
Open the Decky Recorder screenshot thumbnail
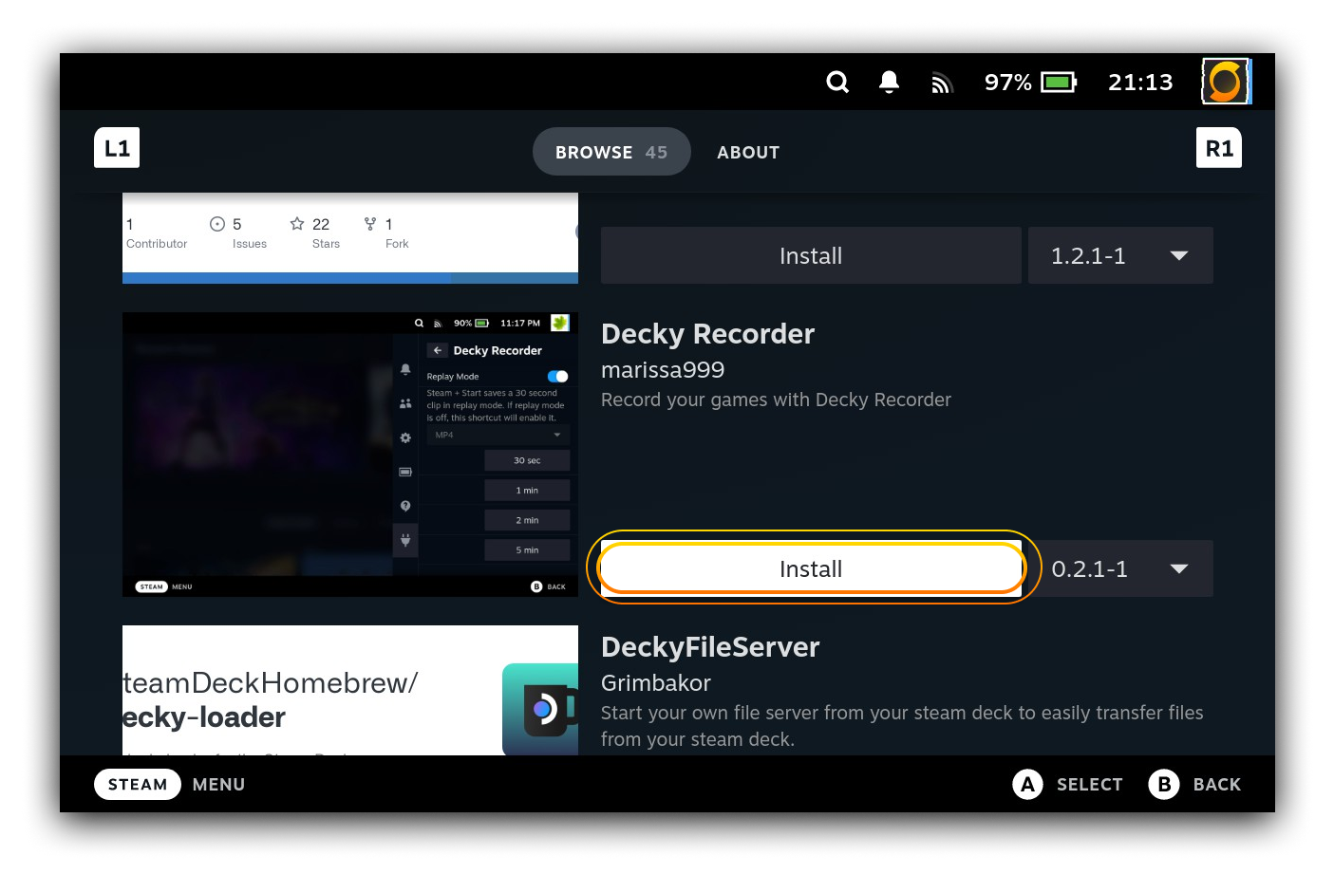pos(350,455)
